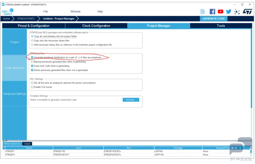Sort by Package column header
The height and width of the screenshot is (164, 255).
coord(178,148)
